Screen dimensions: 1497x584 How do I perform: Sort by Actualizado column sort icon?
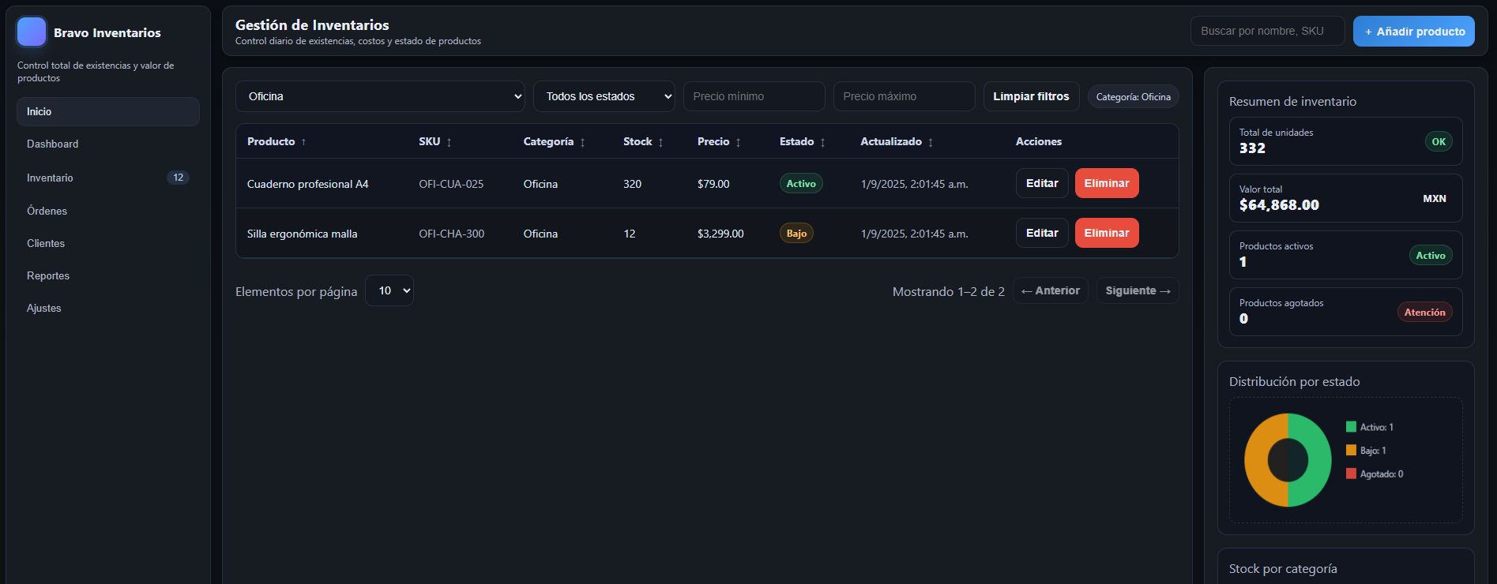point(931,142)
